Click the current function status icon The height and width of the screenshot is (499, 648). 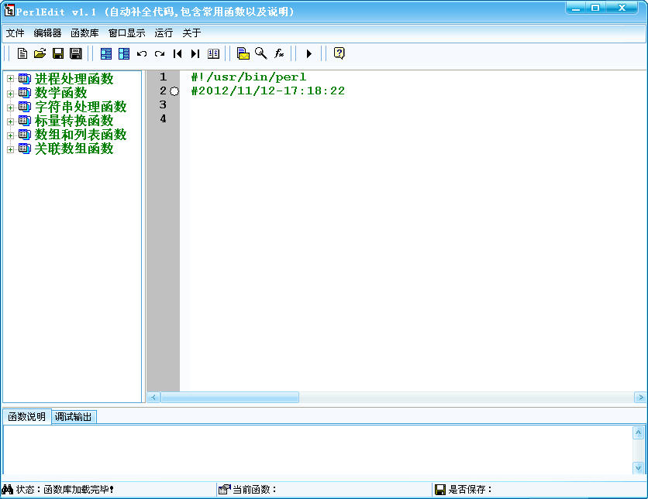pos(225,490)
